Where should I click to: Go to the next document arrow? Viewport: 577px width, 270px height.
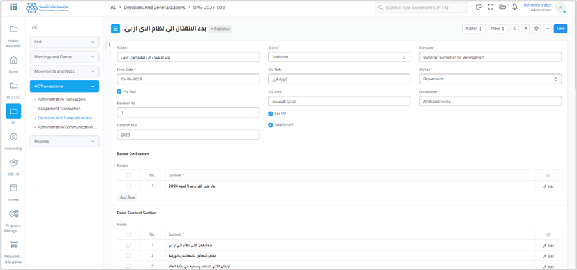[x=525, y=29]
